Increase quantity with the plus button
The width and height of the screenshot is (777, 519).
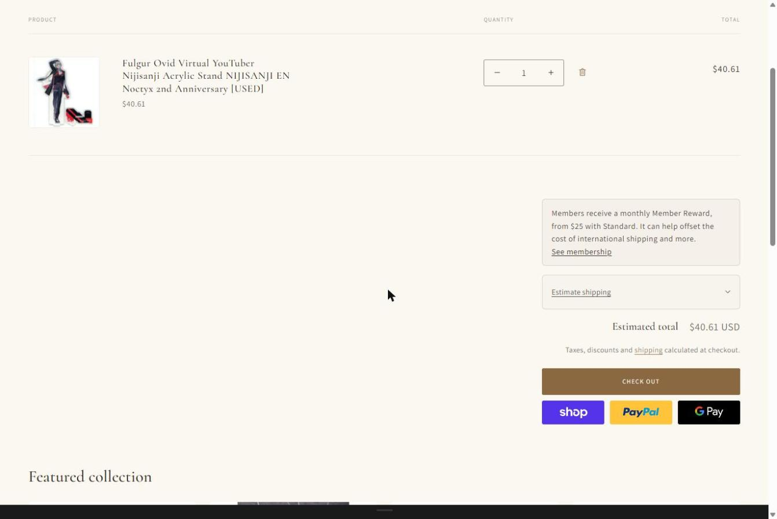point(551,72)
